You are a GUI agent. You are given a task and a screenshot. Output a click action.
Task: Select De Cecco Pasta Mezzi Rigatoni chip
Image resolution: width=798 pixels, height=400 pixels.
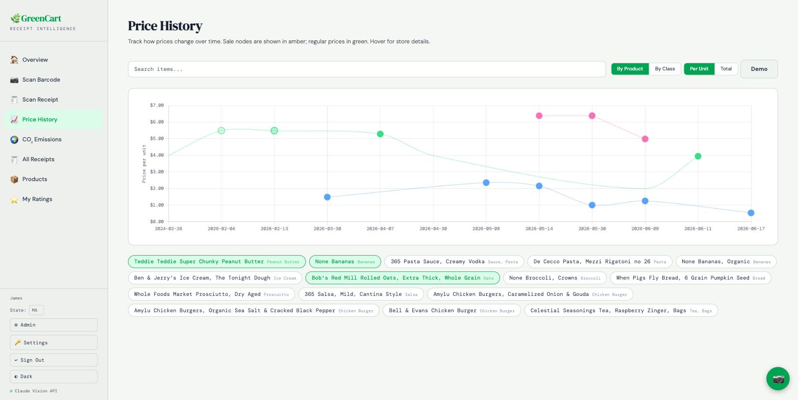[x=600, y=262]
